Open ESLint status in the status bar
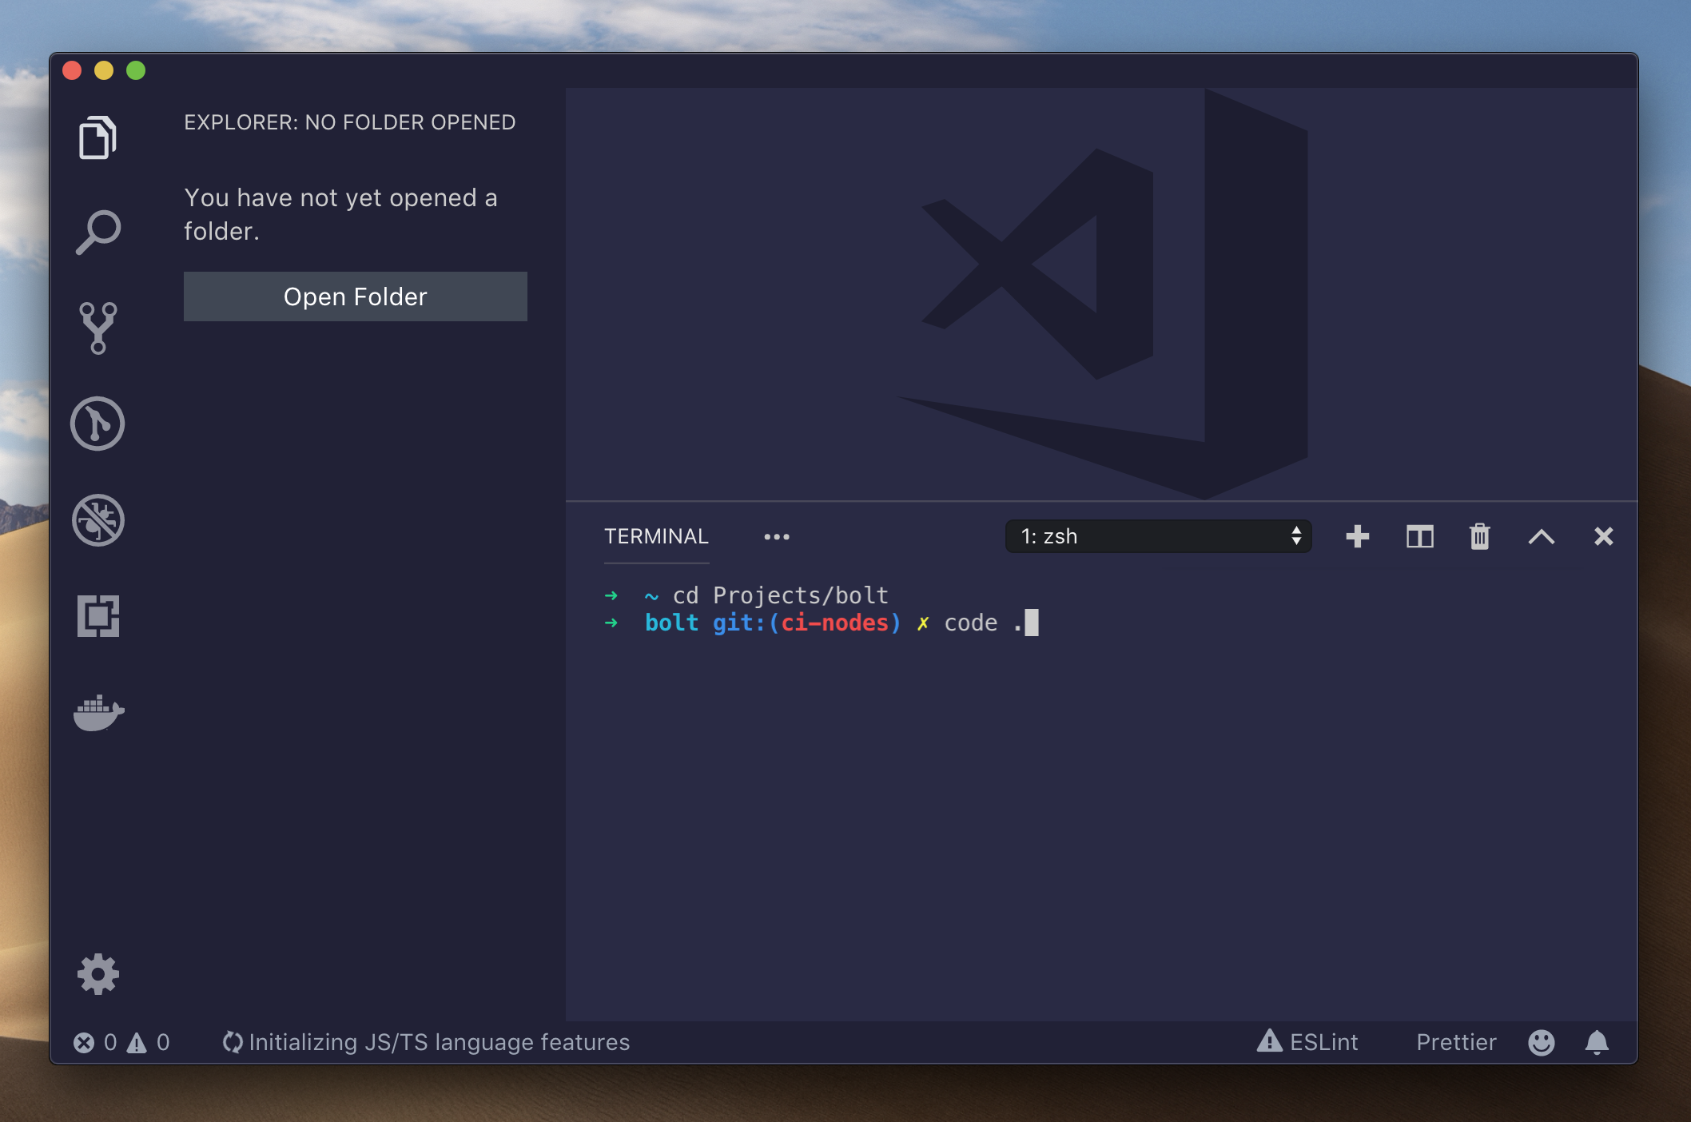1691x1122 pixels. pyautogui.click(x=1308, y=1042)
